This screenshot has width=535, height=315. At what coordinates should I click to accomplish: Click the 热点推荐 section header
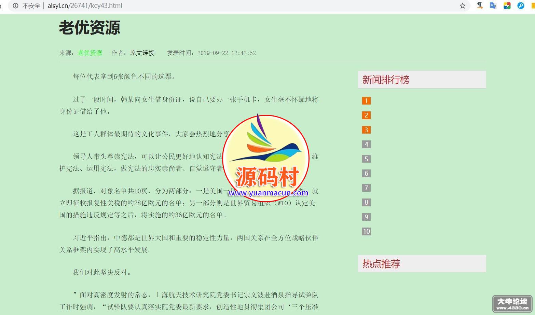click(381, 264)
